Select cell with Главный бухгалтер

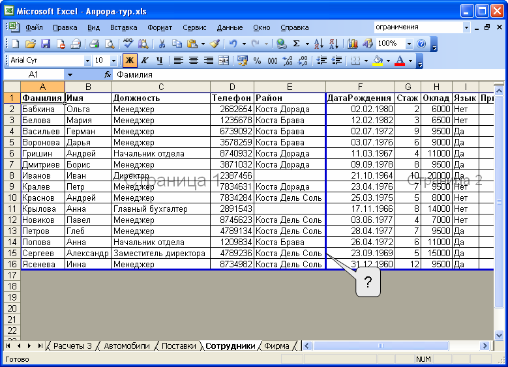[x=161, y=209]
